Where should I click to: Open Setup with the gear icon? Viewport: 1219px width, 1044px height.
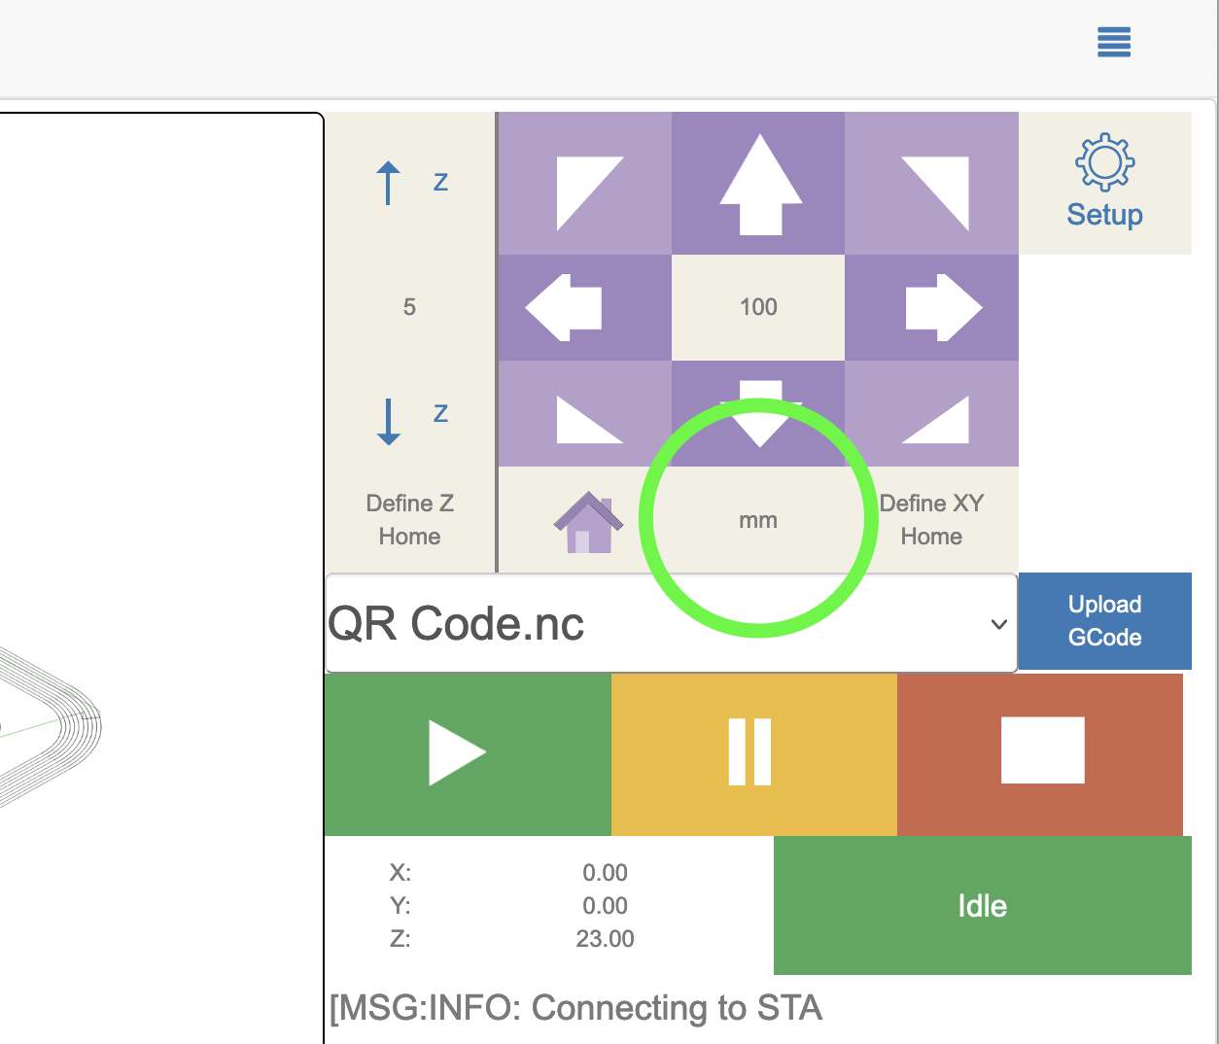point(1105,184)
